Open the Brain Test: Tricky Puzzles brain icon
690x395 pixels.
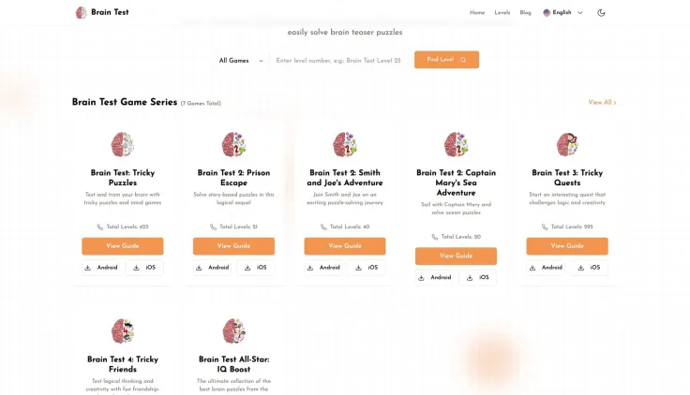pos(122,144)
